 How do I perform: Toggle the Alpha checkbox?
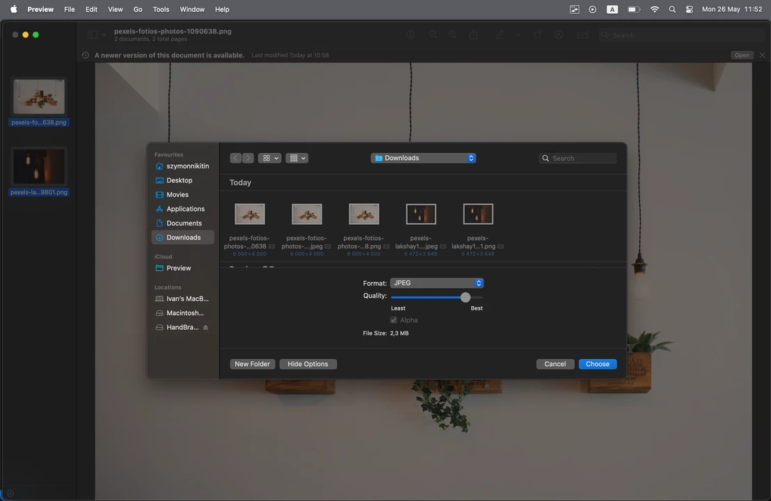(x=393, y=319)
